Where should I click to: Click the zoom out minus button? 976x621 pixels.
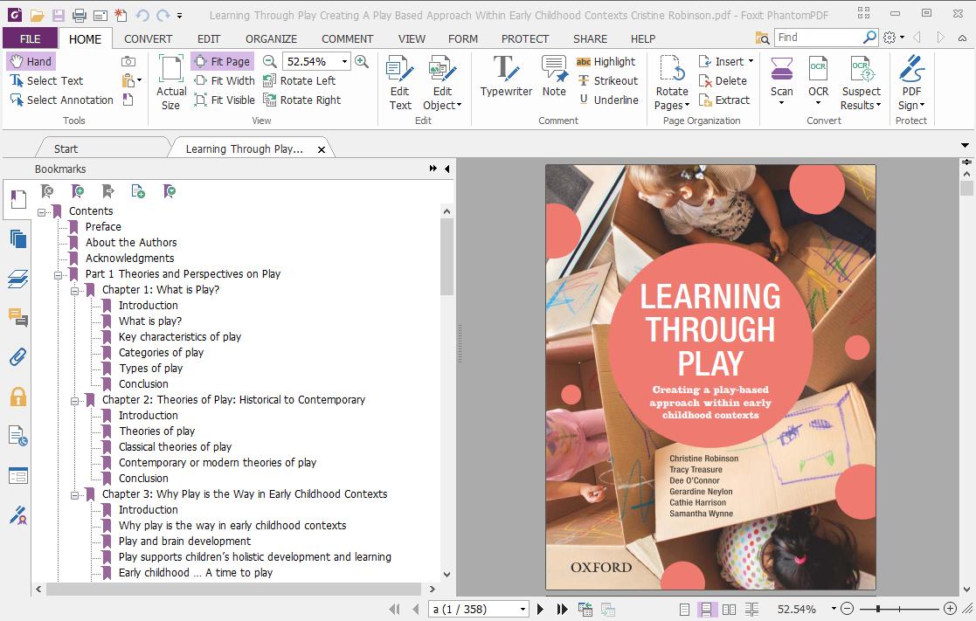[848, 609]
